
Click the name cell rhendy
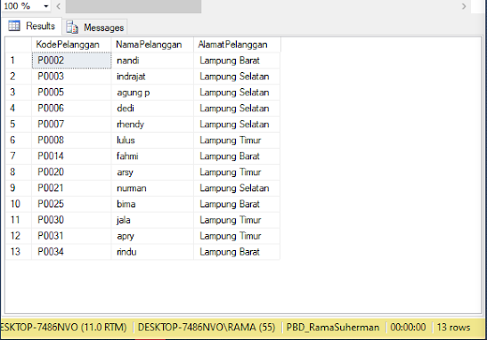tap(152, 125)
